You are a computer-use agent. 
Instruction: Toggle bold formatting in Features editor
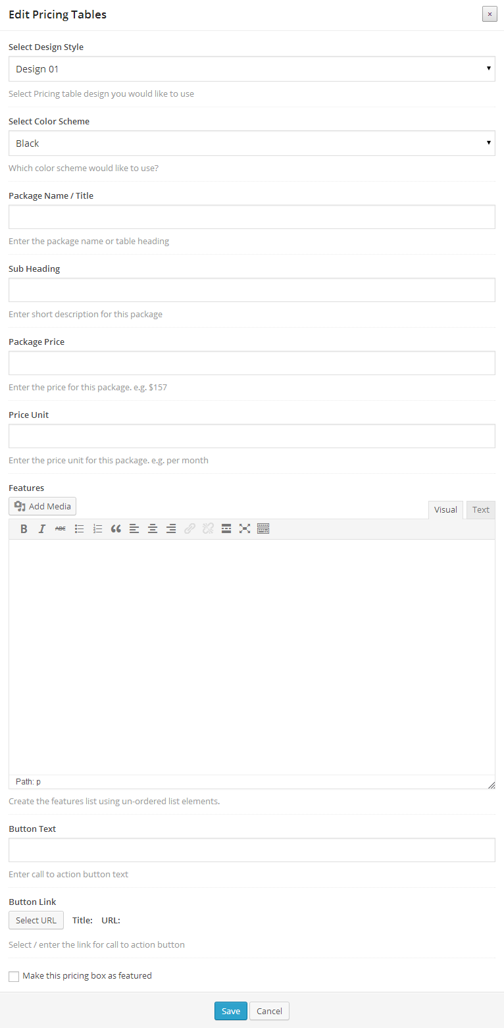click(24, 528)
